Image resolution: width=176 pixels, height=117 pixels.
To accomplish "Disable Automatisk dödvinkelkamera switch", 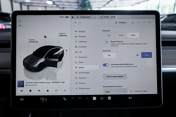I will pos(106,65).
